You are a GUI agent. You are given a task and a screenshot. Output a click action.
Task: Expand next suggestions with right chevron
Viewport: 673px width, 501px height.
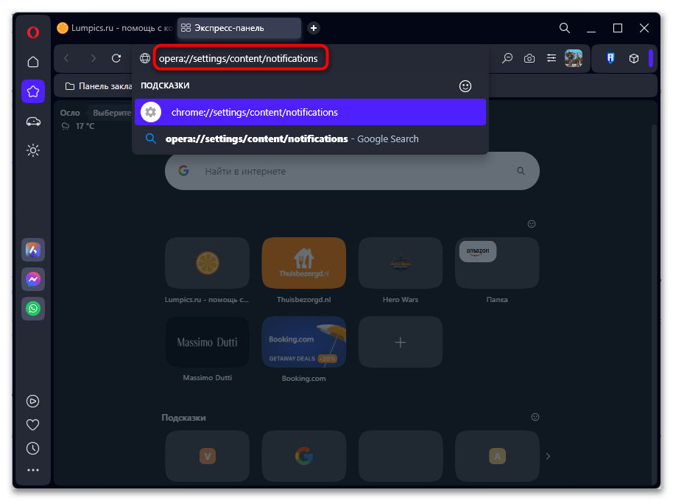click(547, 457)
